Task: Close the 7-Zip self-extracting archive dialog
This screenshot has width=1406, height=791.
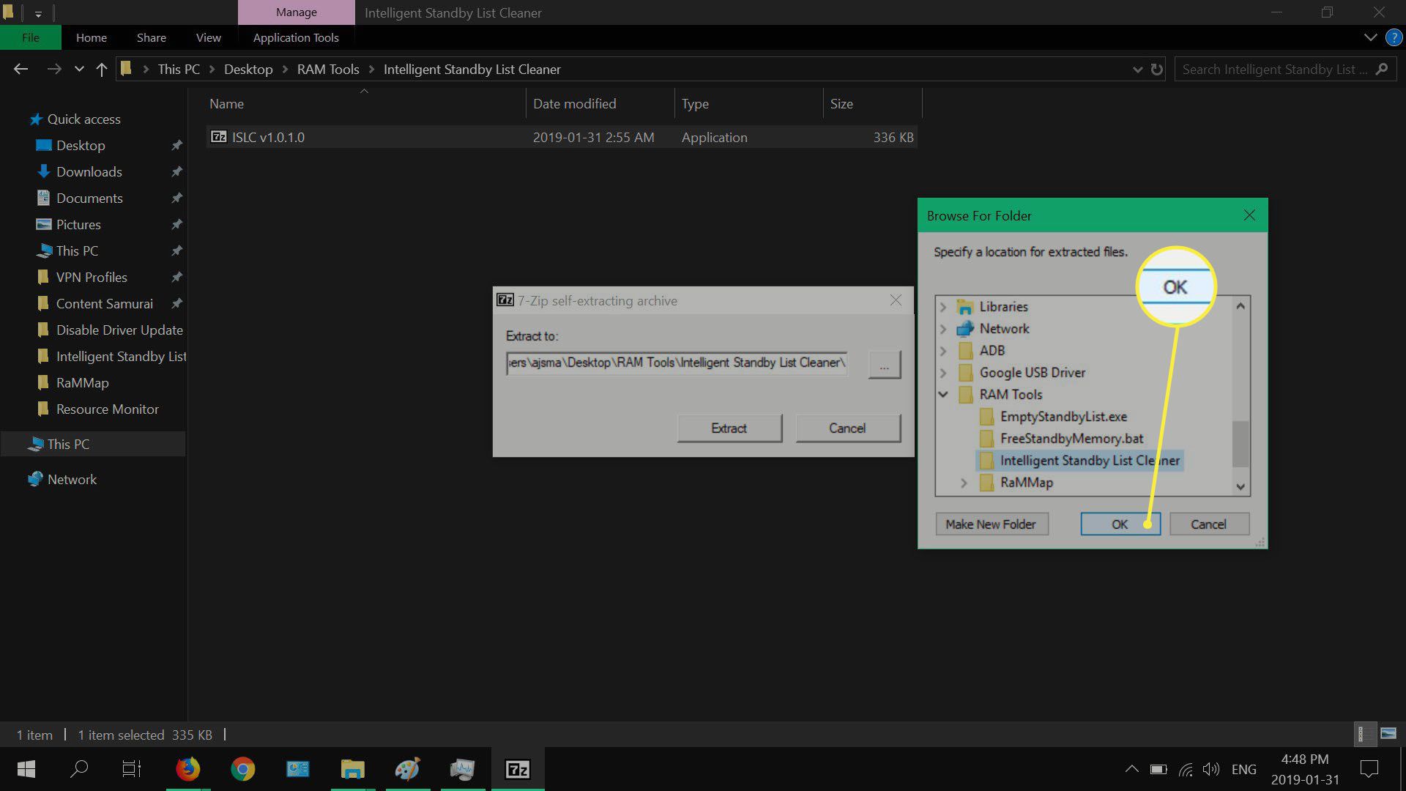Action: point(895,300)
